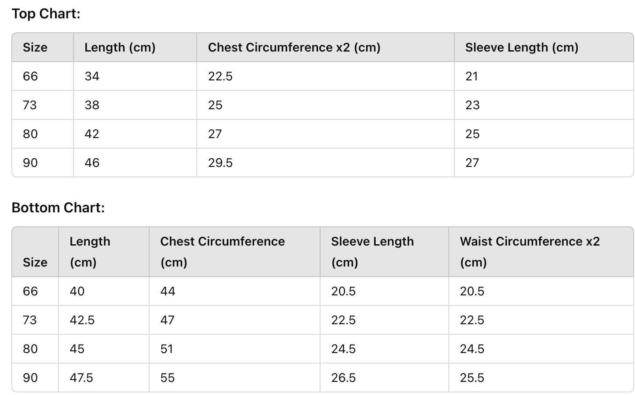
Task: Click the 26.5 sleeve length cell
Action: pos(343,378)
